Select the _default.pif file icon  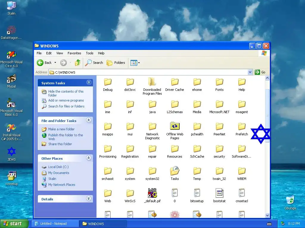152,193
